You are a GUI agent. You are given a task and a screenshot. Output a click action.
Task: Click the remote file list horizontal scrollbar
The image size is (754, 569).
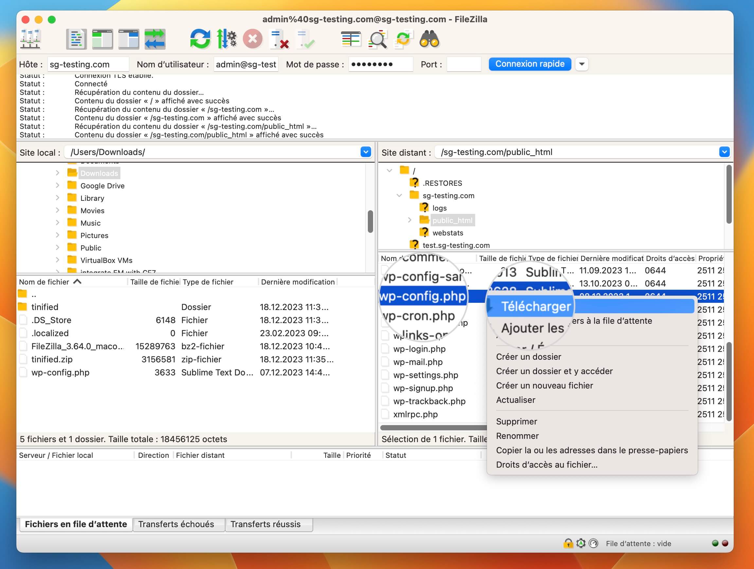[433, 427]
